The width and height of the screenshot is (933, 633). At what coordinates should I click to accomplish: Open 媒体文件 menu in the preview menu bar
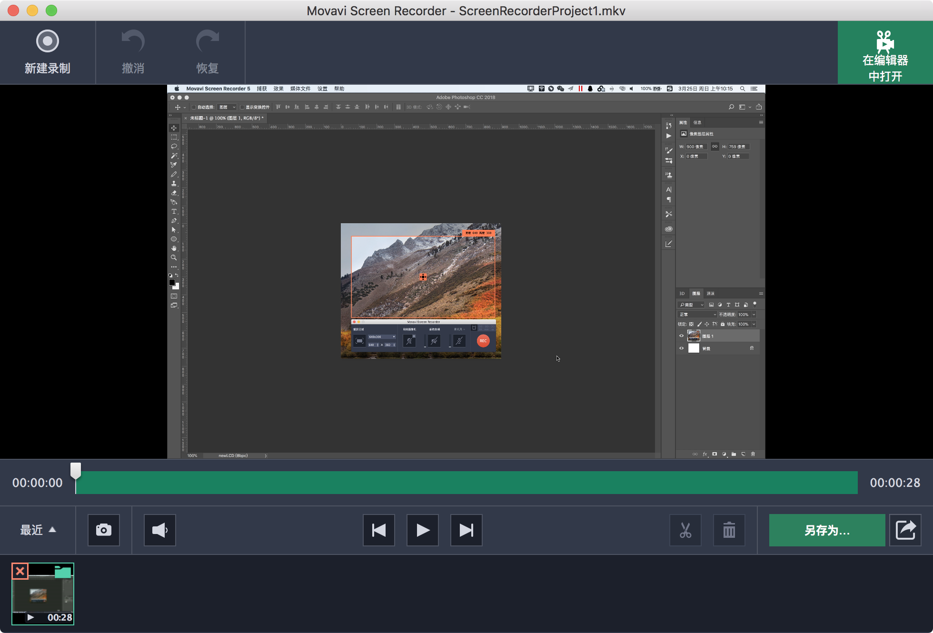click(x=300, y=89)
